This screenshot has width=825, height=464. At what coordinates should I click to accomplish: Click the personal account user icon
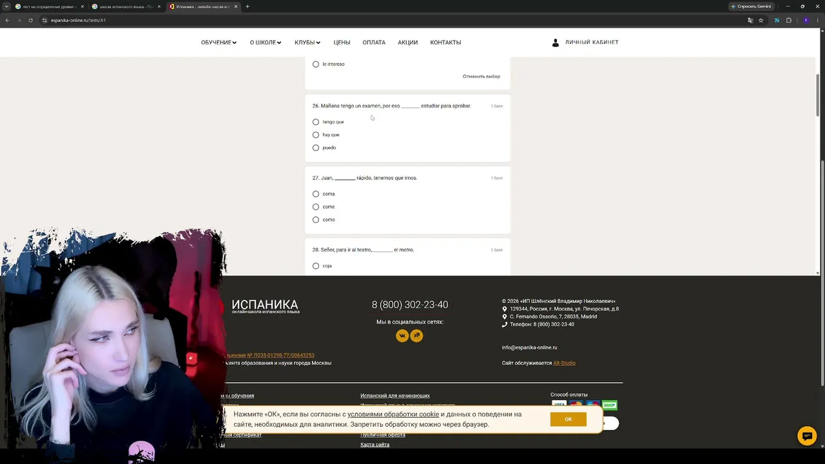556,43
